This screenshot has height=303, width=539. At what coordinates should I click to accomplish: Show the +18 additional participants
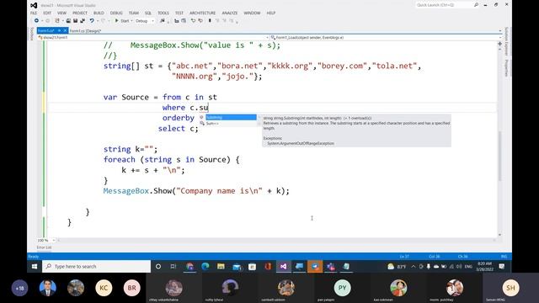pyautogui.click(x=20, y=288)
